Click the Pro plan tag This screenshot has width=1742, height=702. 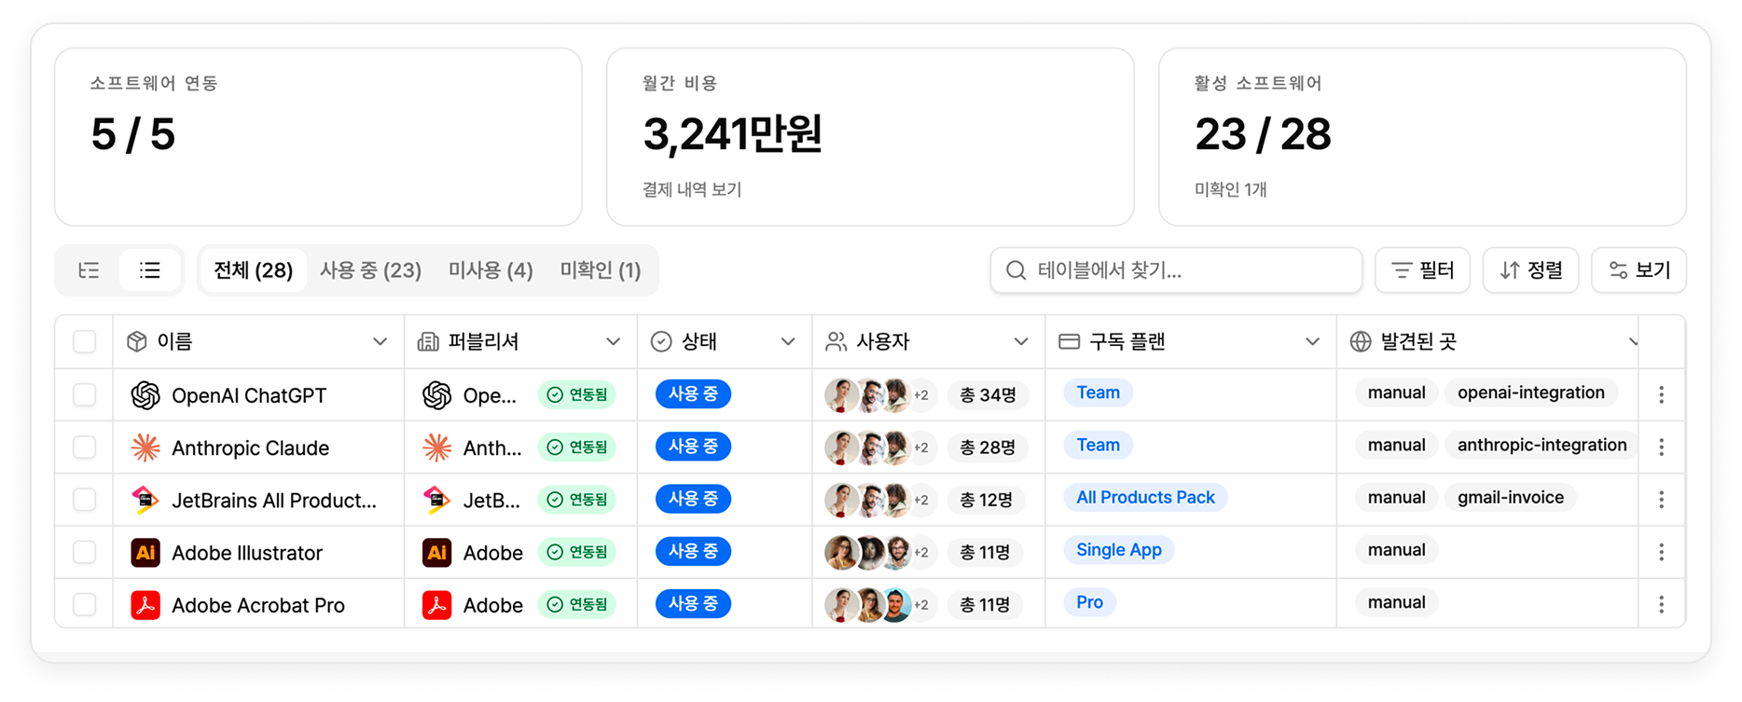tap(1089, 602)
